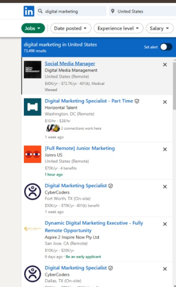Click the '73,498 results' count

(x=35, y=51)
